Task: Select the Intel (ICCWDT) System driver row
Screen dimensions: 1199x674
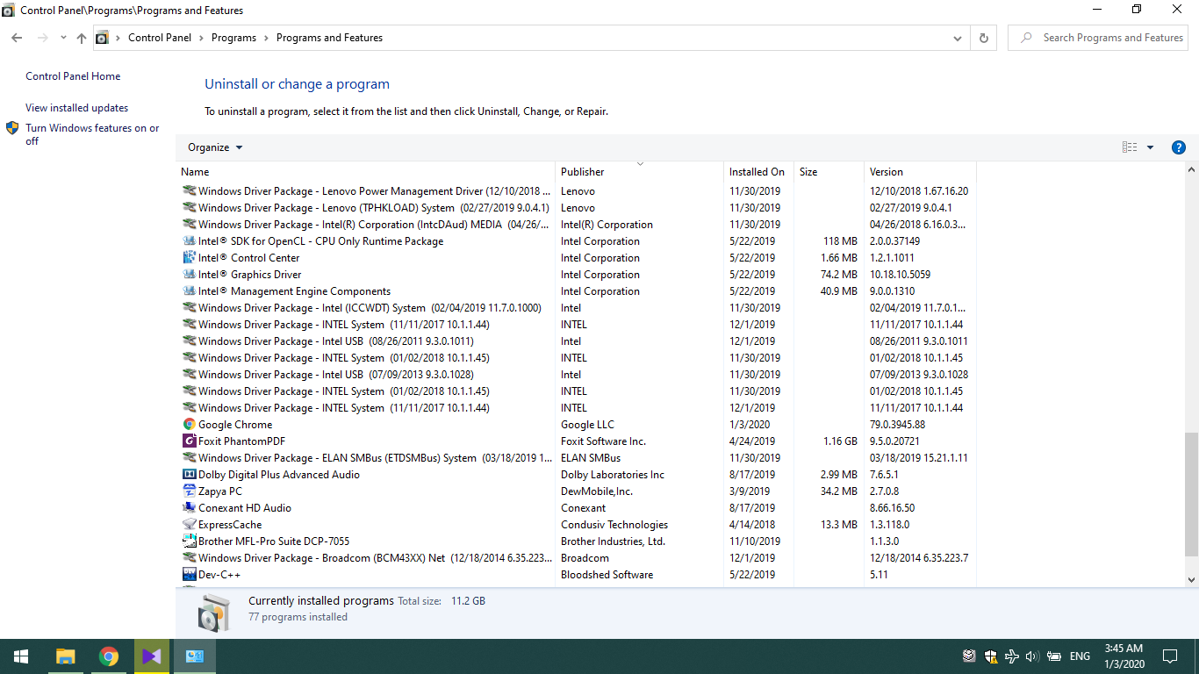Action: point(576,308)
